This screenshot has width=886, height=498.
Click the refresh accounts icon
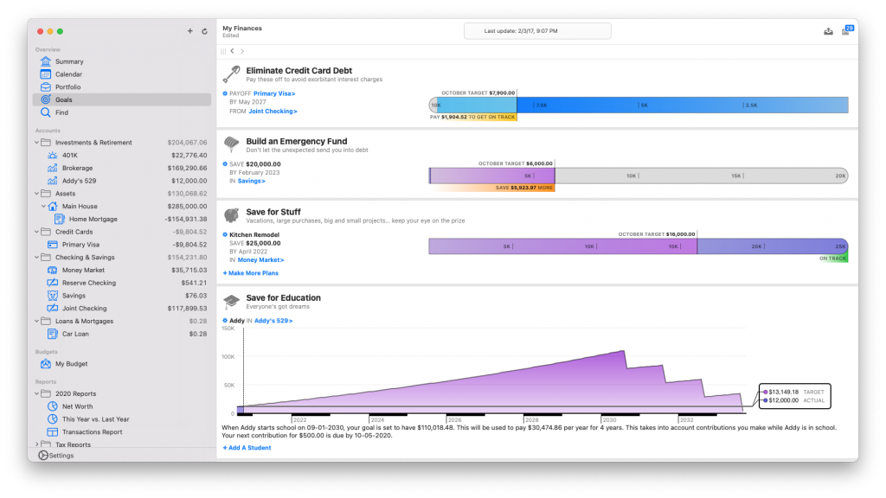[204, 31]
